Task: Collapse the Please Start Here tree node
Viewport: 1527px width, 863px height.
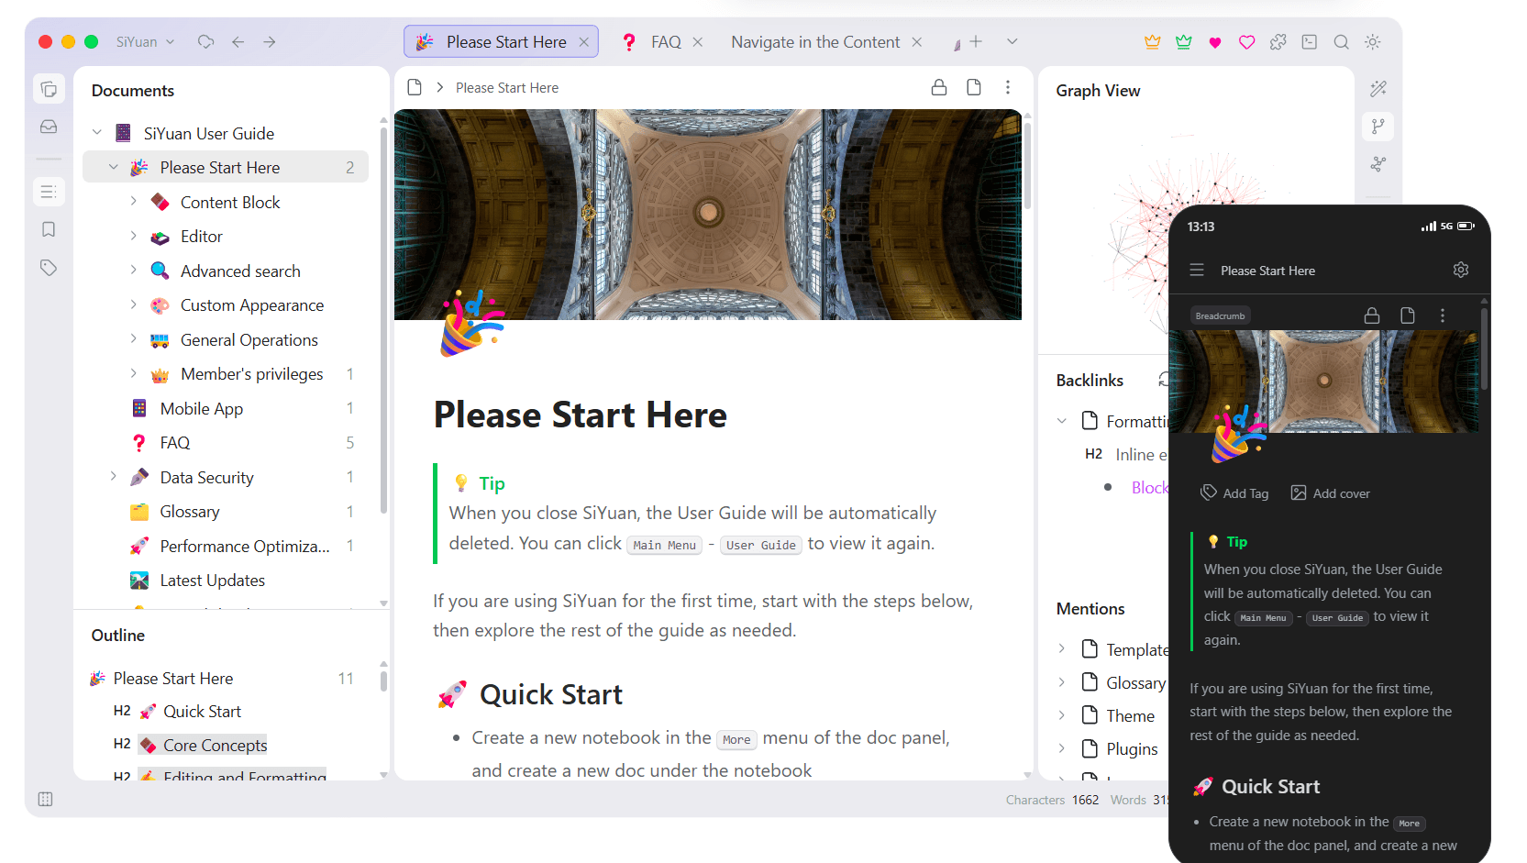Action: tap(114, 168)
